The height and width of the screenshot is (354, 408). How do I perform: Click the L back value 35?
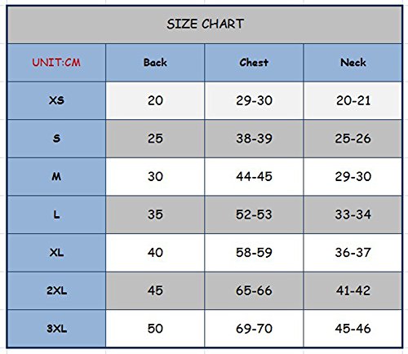point(155,215)
